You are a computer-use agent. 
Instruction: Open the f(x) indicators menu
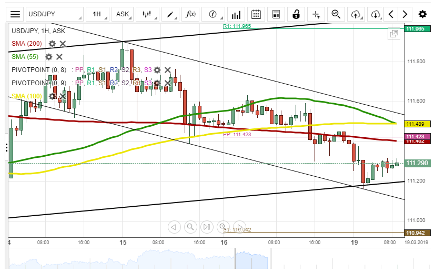point(190,14)
